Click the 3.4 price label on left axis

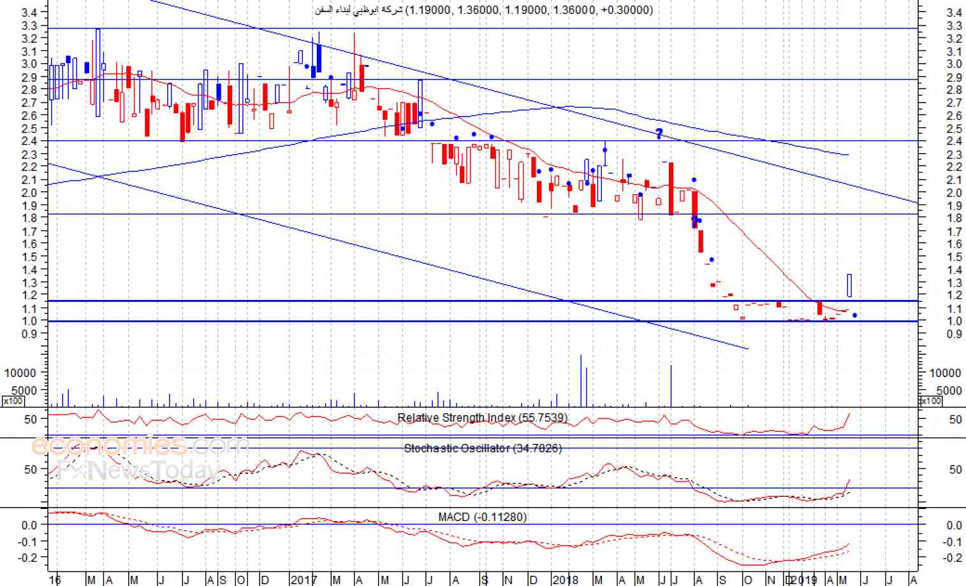[x=29, y=12]
